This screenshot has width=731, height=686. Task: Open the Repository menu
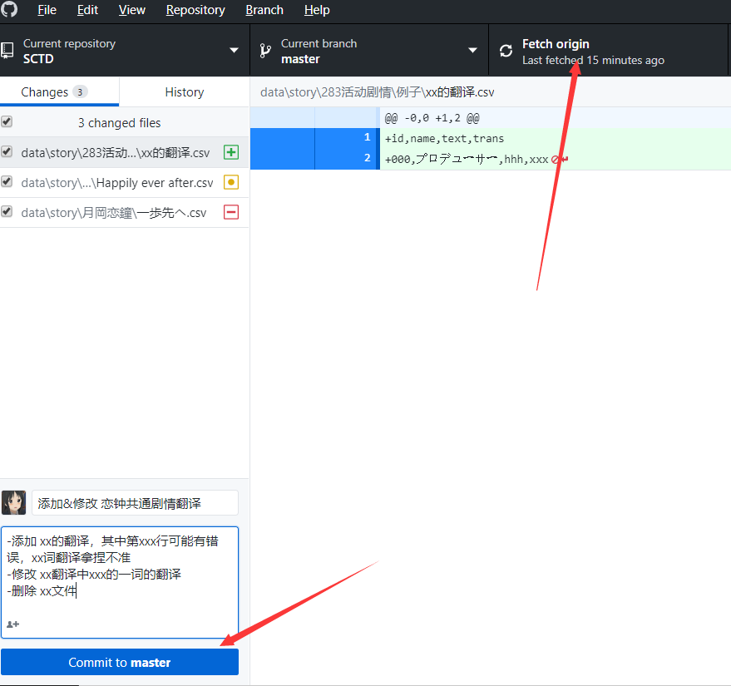pyautogui.click(x=195, y=10)
